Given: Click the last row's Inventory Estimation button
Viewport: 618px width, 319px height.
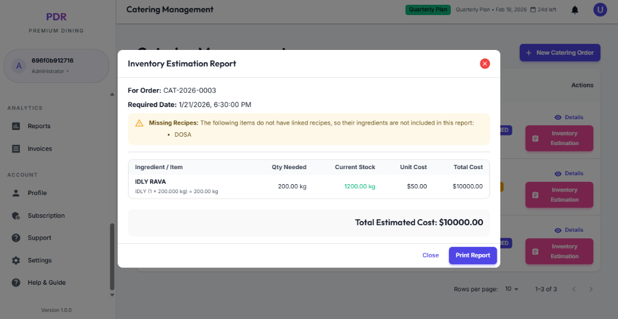Looking at the screenshot, I should pos(559,252).
